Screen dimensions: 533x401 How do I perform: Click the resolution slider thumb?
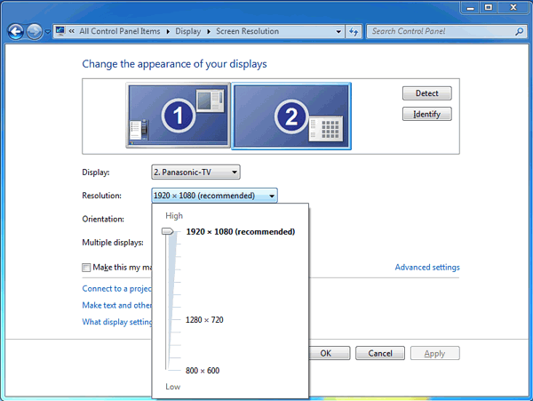(167, 232)
